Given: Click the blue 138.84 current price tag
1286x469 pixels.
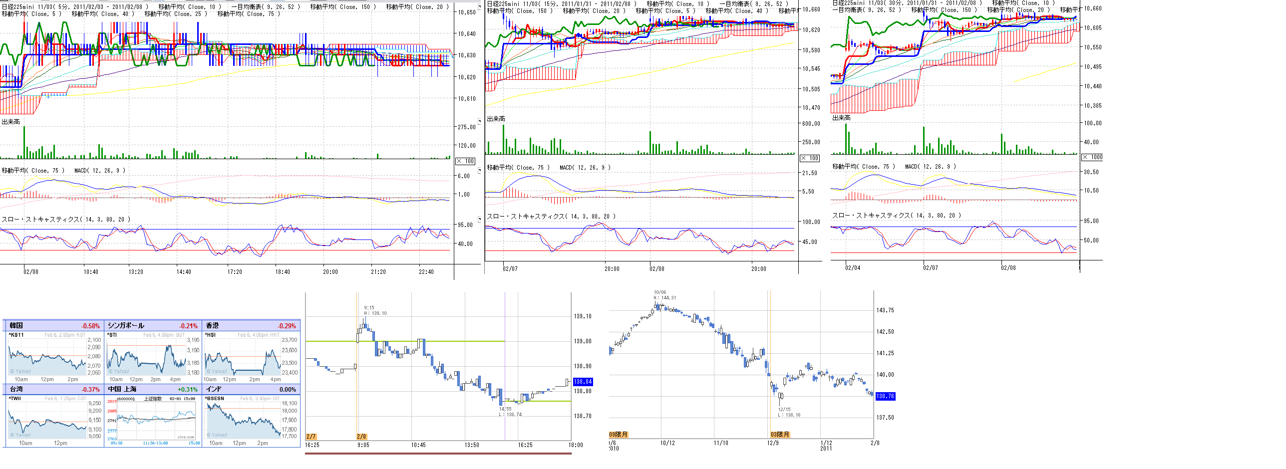Looking at the screenshot, I should tap(583, 382).
